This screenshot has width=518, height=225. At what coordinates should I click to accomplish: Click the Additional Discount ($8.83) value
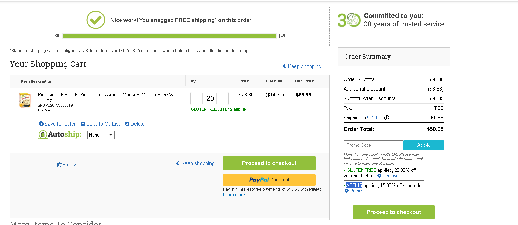(x=435, y=89)
